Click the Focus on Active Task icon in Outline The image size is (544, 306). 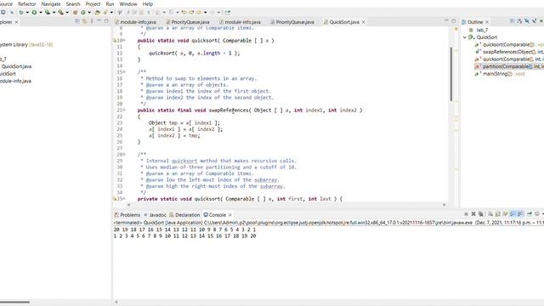512,21
